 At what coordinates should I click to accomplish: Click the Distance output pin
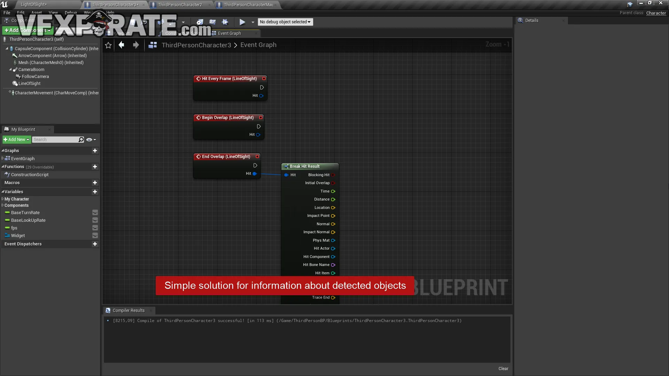click(333, 199)
